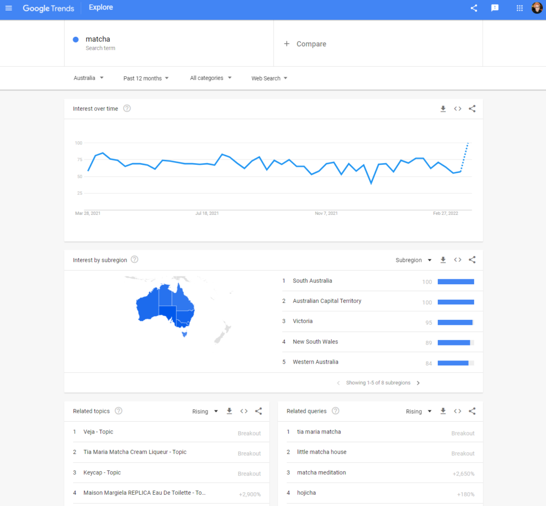Show help for Related topics
This screenshot has height=506, width=546.
(118, 411)
